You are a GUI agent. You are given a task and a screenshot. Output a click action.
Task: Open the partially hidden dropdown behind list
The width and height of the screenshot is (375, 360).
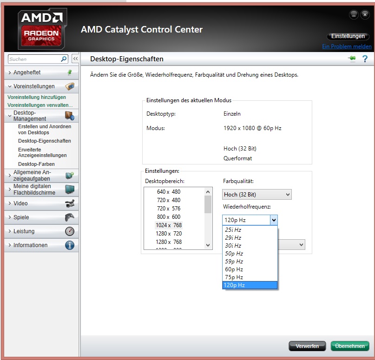pyautogui.click(x=291, y=245)
